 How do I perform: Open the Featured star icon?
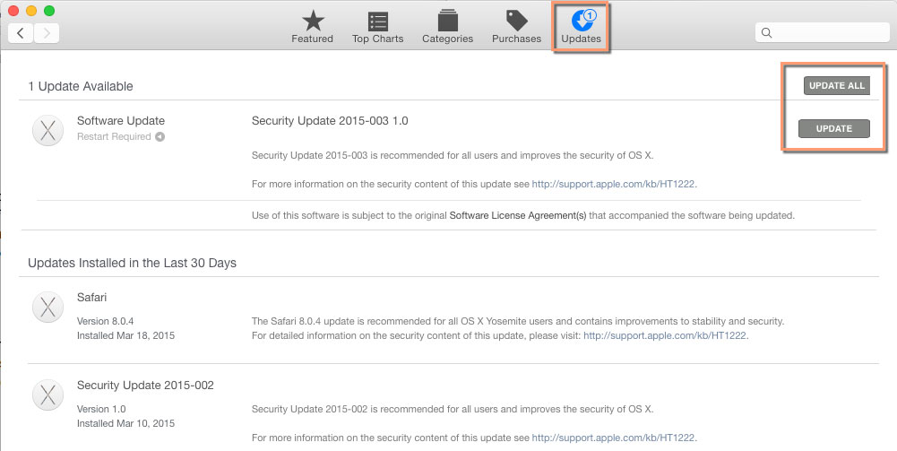312,22
